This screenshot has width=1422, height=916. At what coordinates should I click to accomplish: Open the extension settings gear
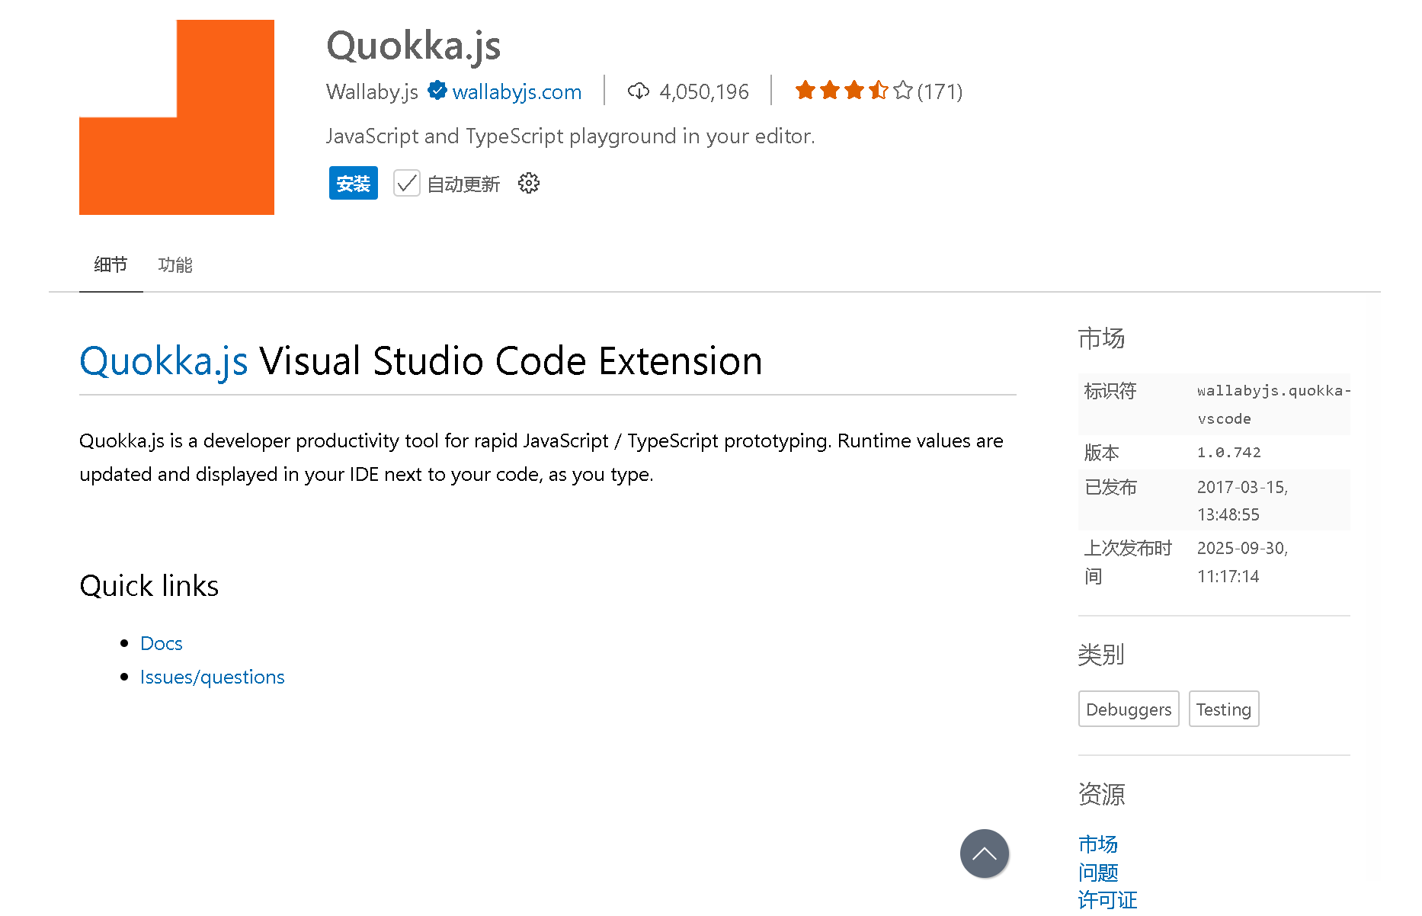[529, 183]
